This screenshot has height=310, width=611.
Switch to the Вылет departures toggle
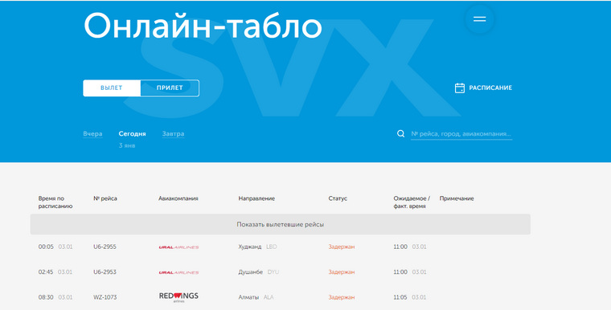(112, 88)
